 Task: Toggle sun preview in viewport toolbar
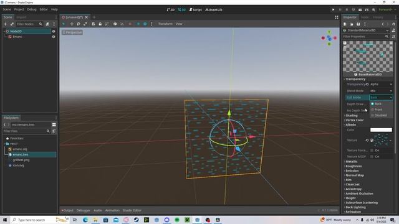[138, 24]
